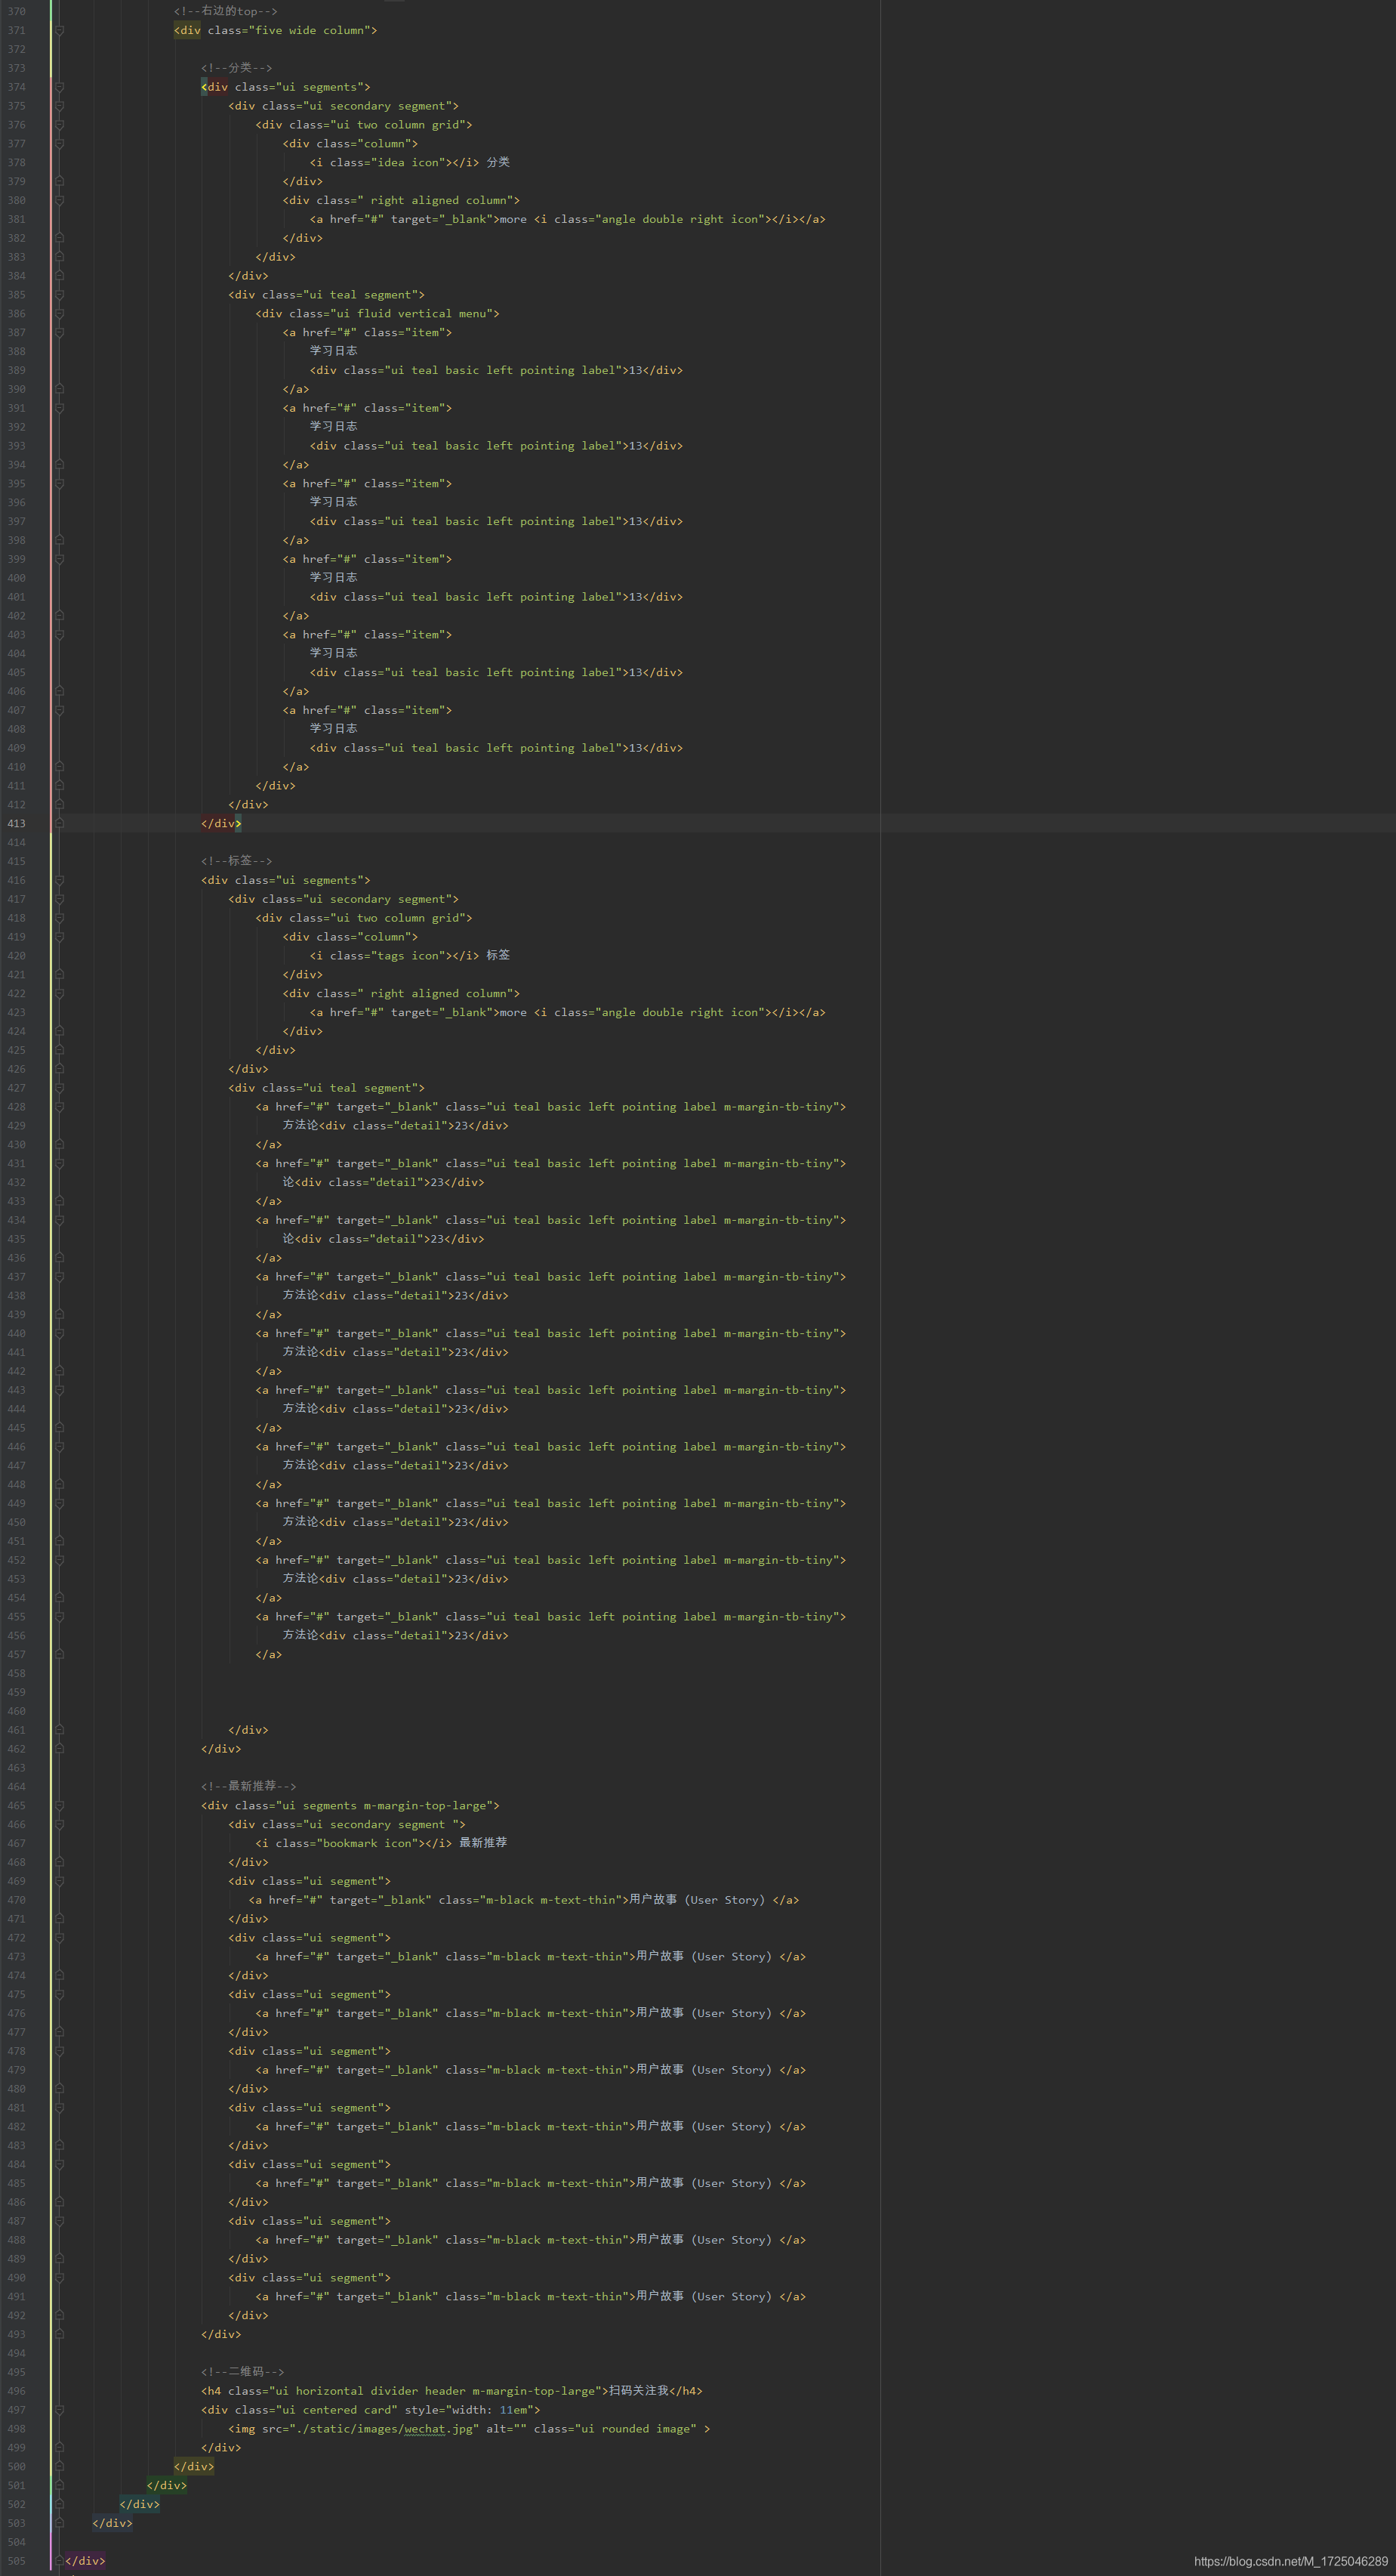1396x2576 pixels.
Task: Click the highlighted closing </div> on line 413
Action: (221, 823)
